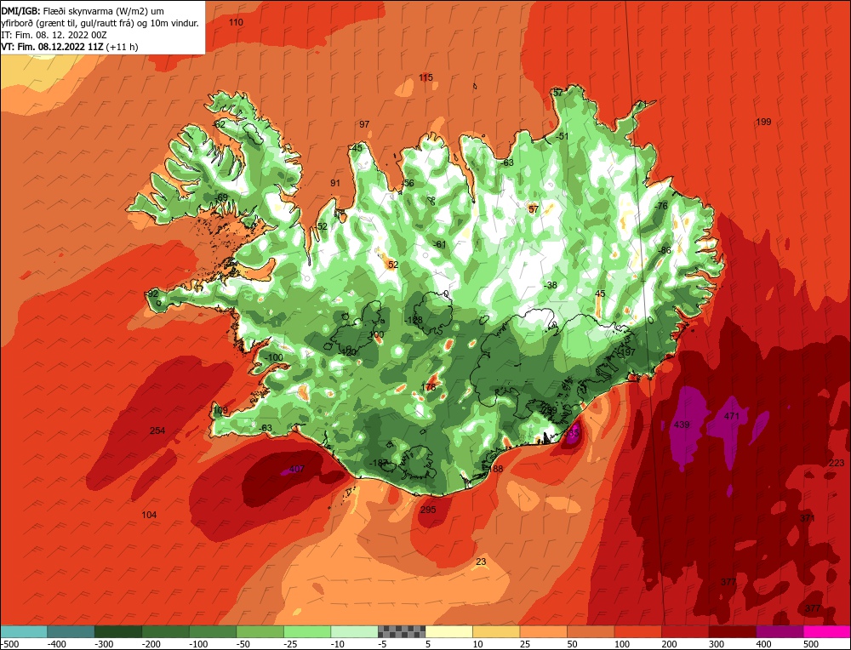Click the 300 legend scale label
This screenshot has height=650, width=851.
(x=717, y=644)
